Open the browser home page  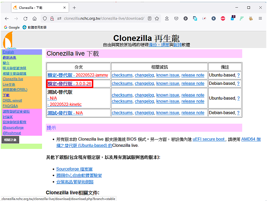coord(35,18)
